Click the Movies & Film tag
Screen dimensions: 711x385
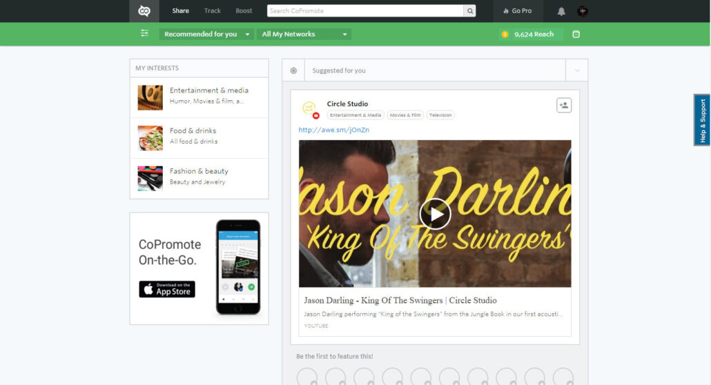[405, 115]
